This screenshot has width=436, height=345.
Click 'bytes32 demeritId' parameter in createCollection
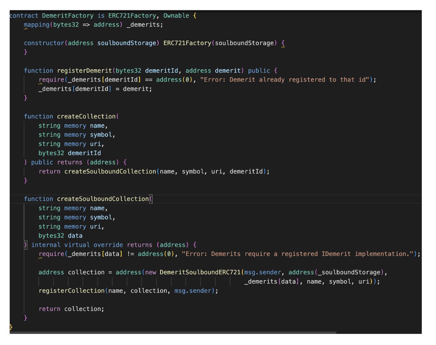(x=70, y=153)
